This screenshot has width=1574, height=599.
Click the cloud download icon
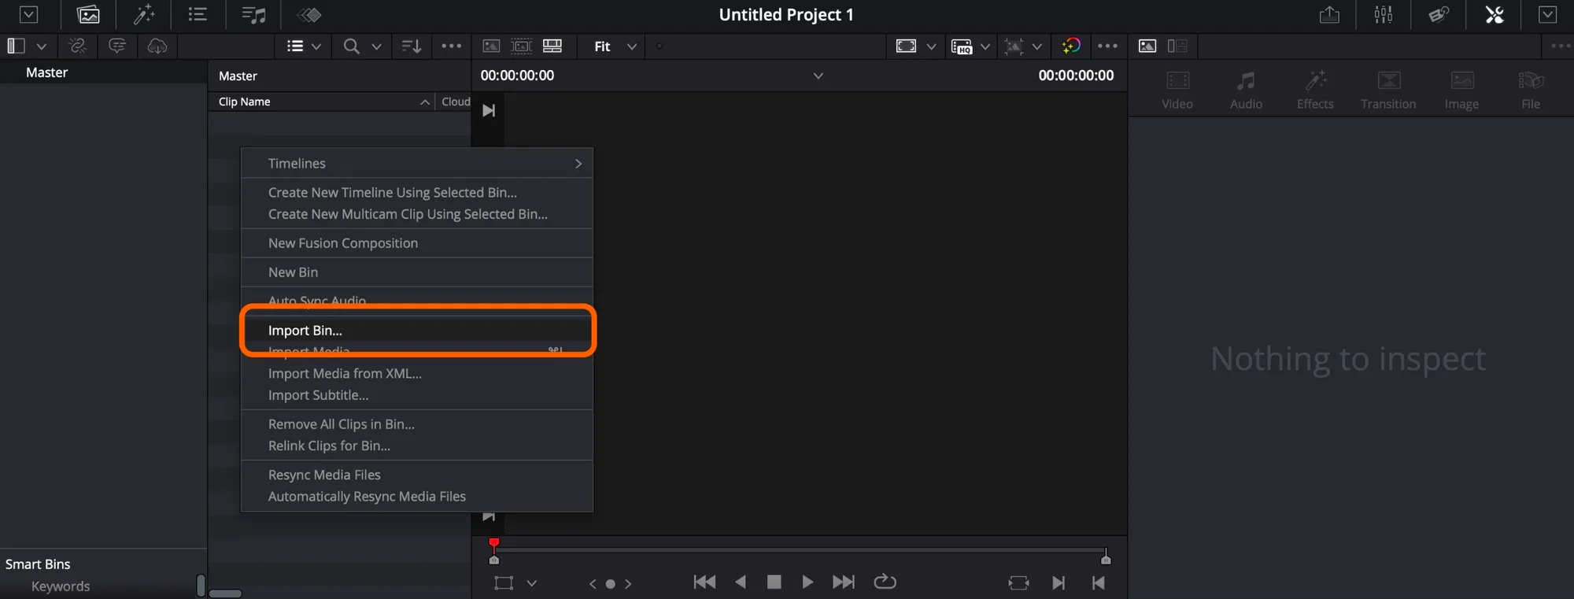coord(157,46)
